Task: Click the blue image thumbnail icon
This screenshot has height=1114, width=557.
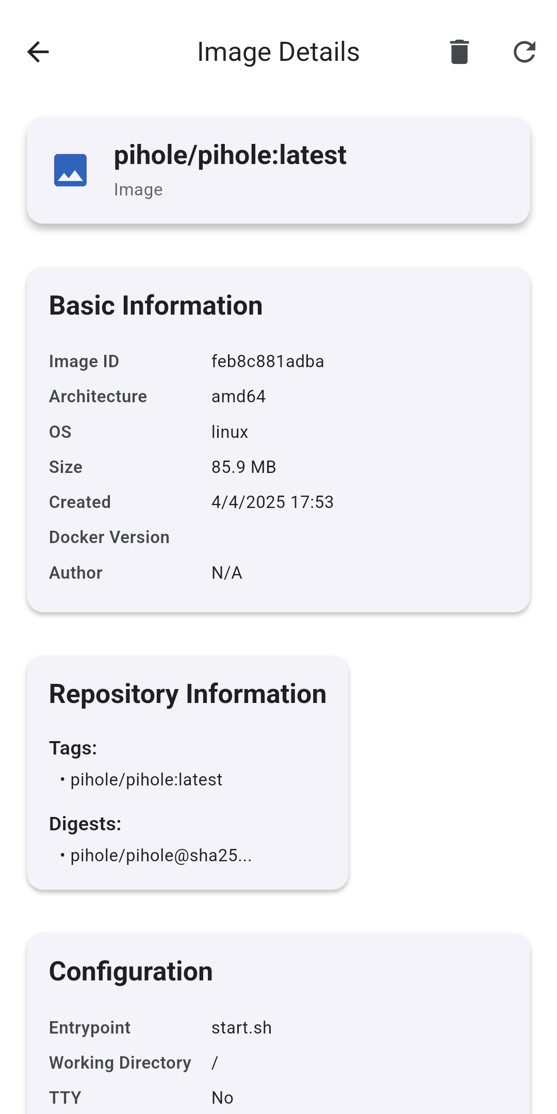Action: click(x=71, y=170)
